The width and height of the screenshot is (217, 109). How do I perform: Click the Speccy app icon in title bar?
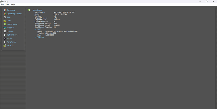pos(1,1)
